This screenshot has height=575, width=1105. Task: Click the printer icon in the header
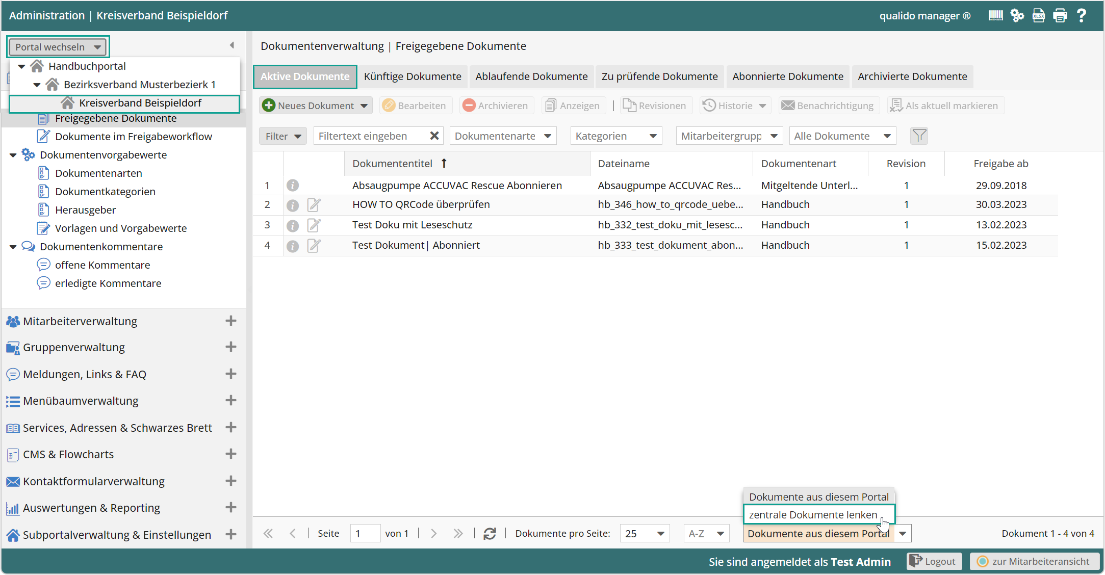pyautogui.click(x=1060, y=16)
